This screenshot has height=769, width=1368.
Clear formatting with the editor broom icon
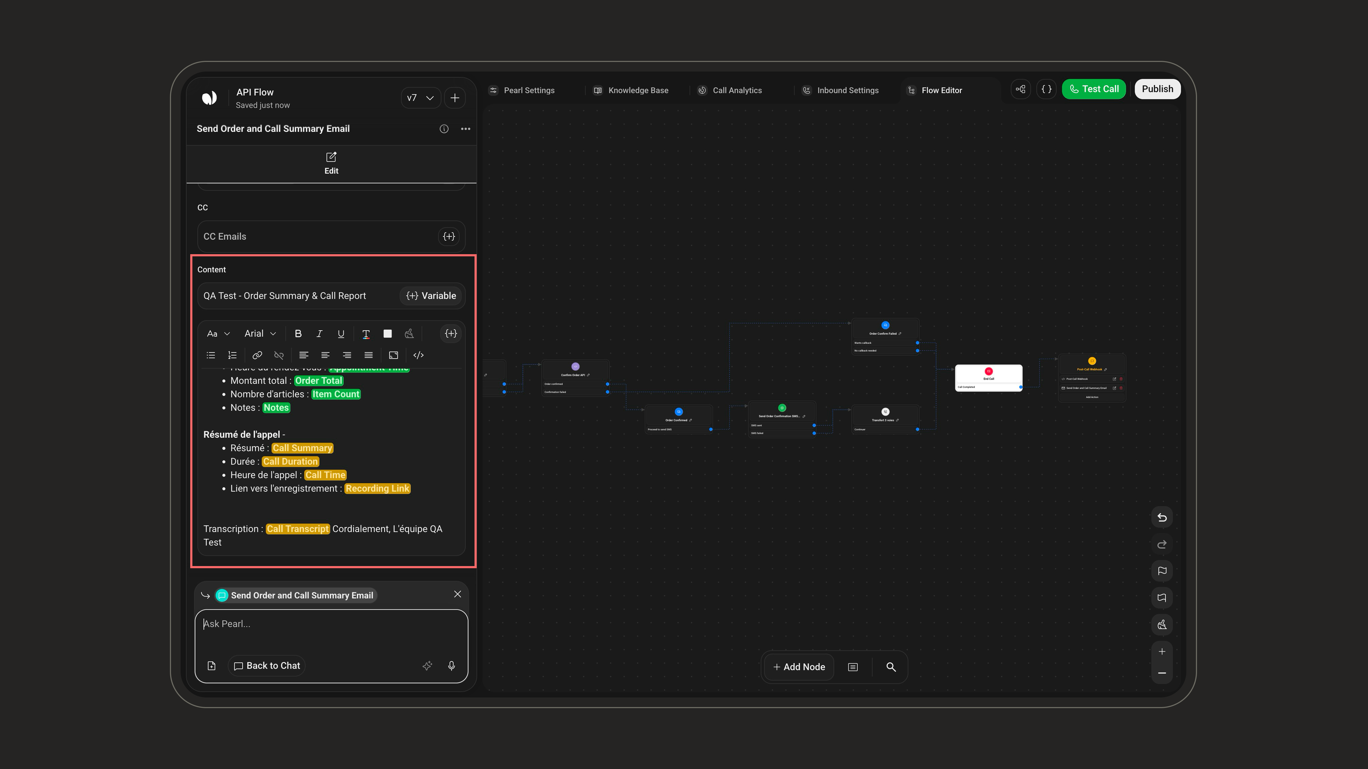tap(409, 334)
